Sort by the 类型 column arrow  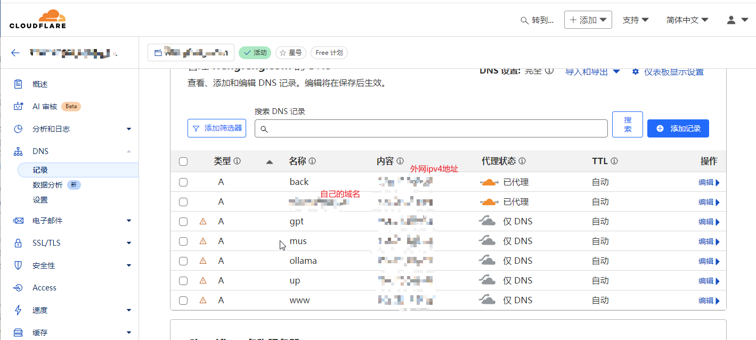click(x=270, y=161)
